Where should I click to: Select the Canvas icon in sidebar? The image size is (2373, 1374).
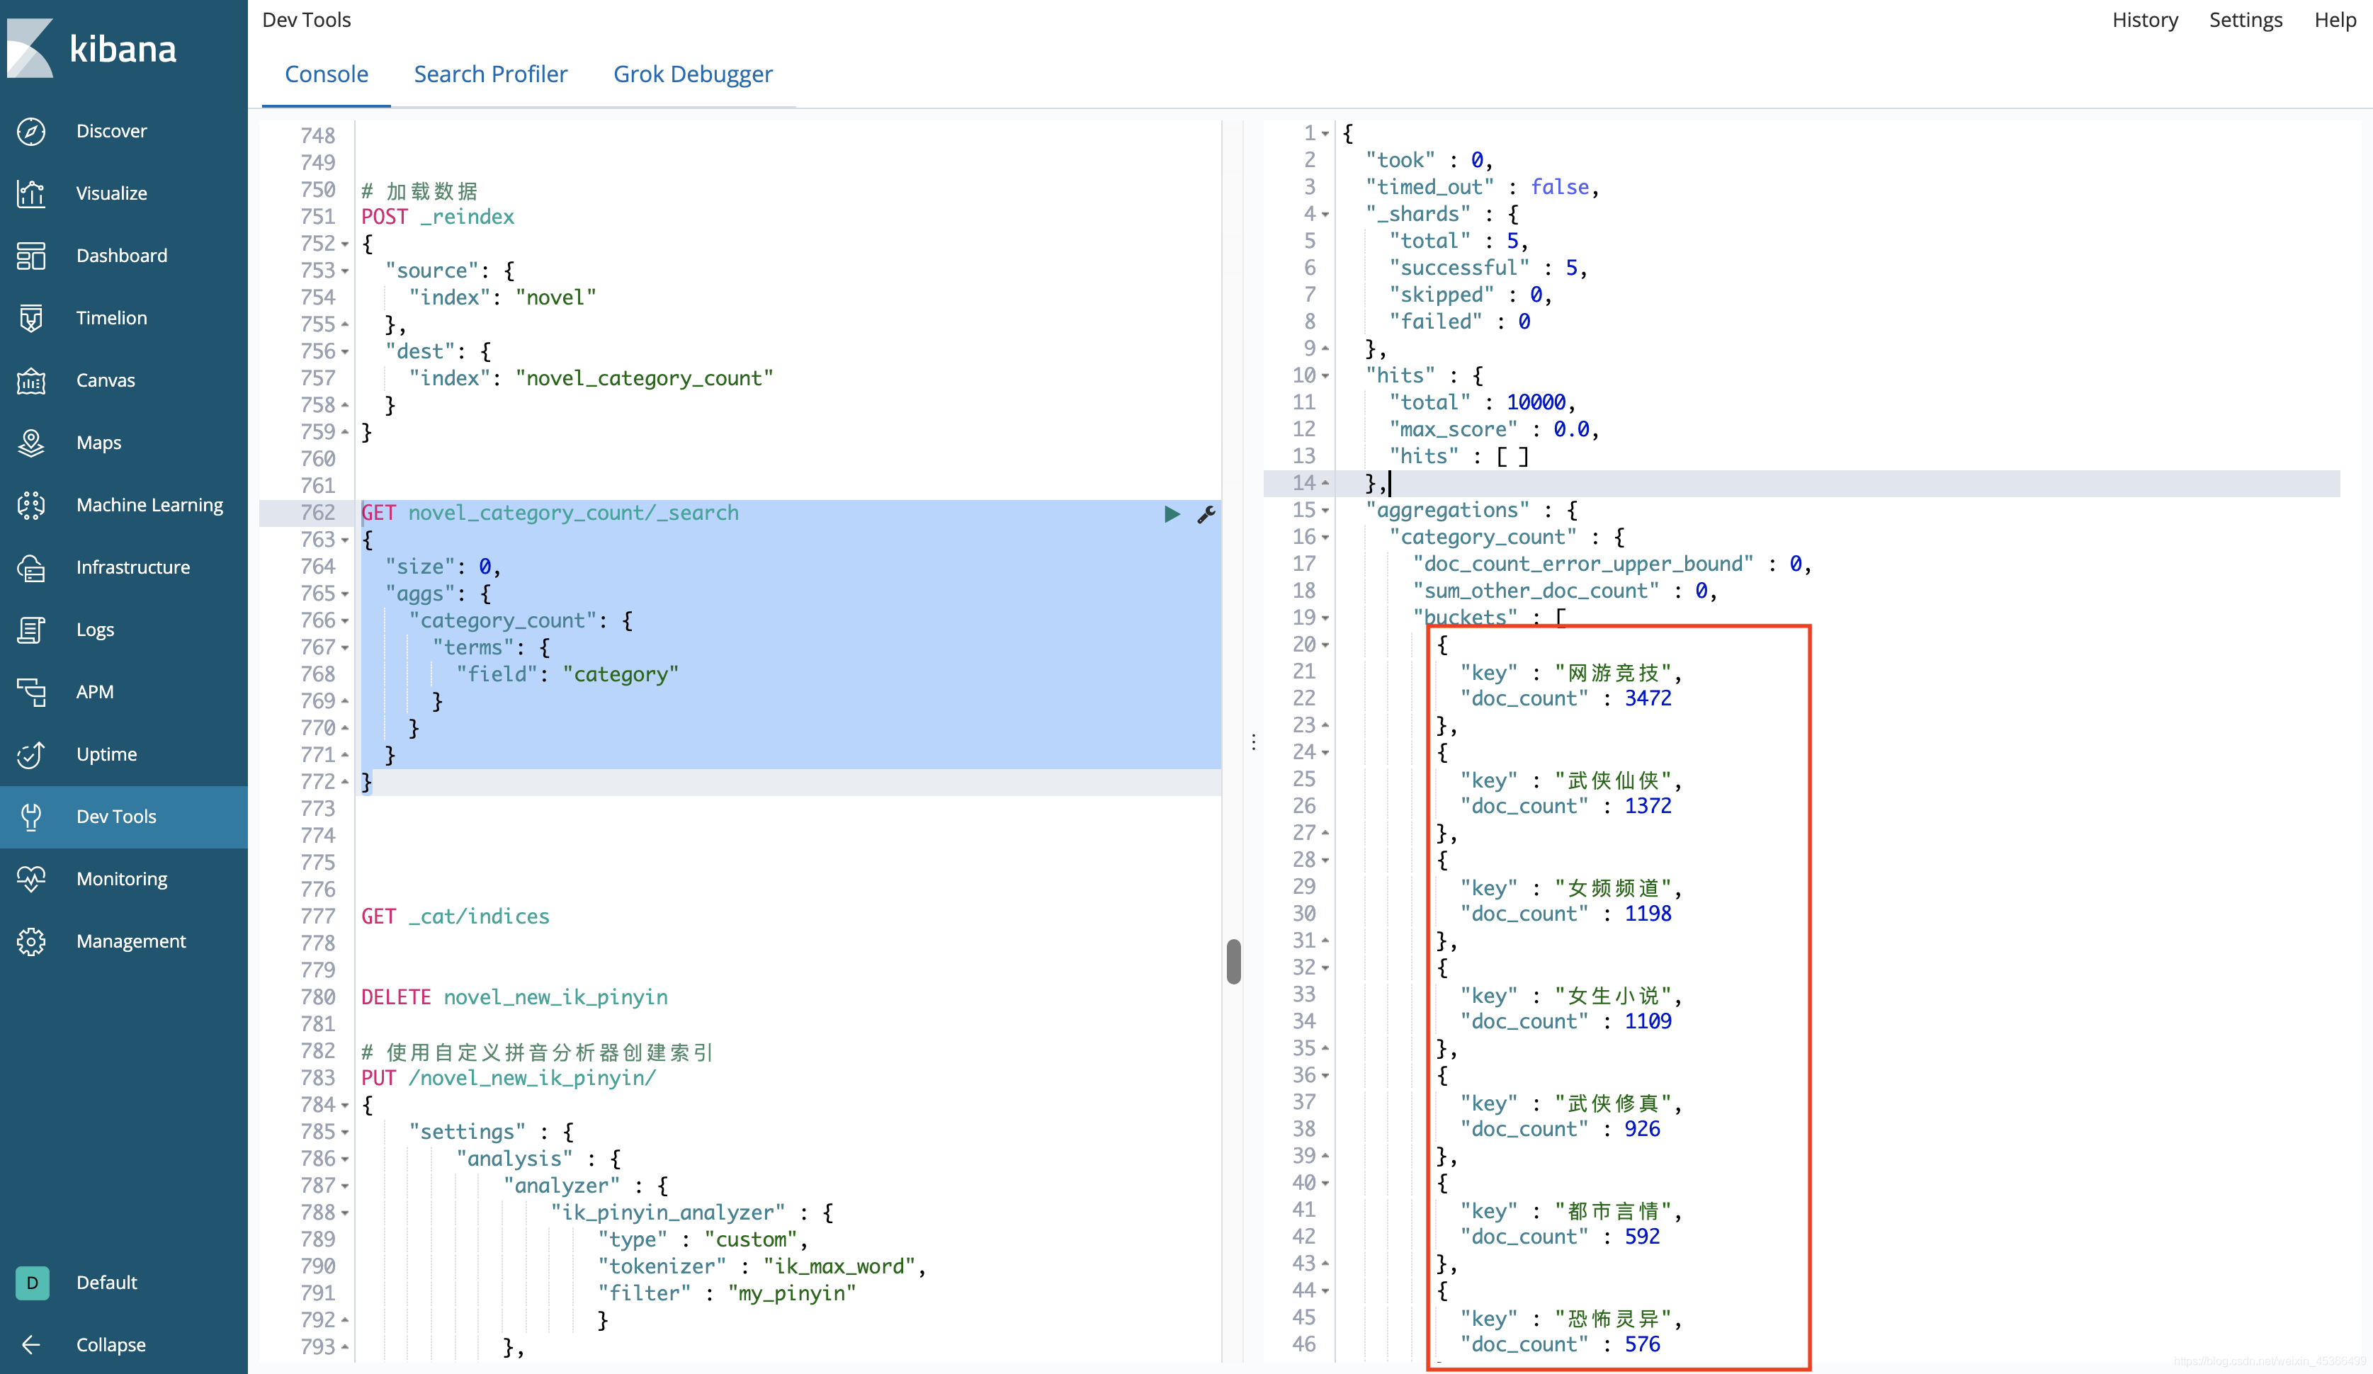point(31,380)
